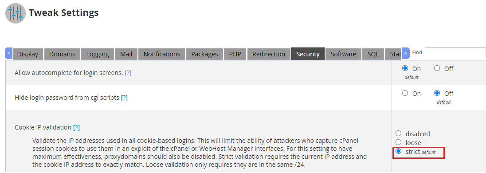Turn On hide login password from cgi
Viewport: 486px width, 173px height.
405,93
